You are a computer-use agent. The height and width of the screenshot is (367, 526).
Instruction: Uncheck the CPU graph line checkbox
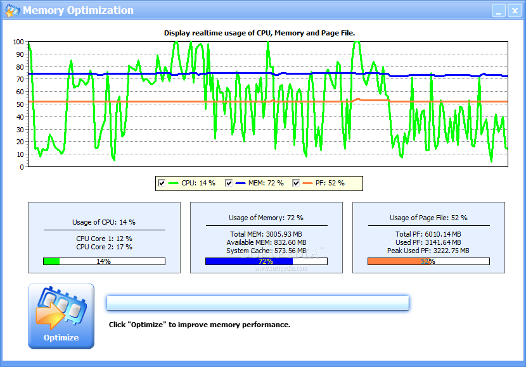[x=162, y=183]
